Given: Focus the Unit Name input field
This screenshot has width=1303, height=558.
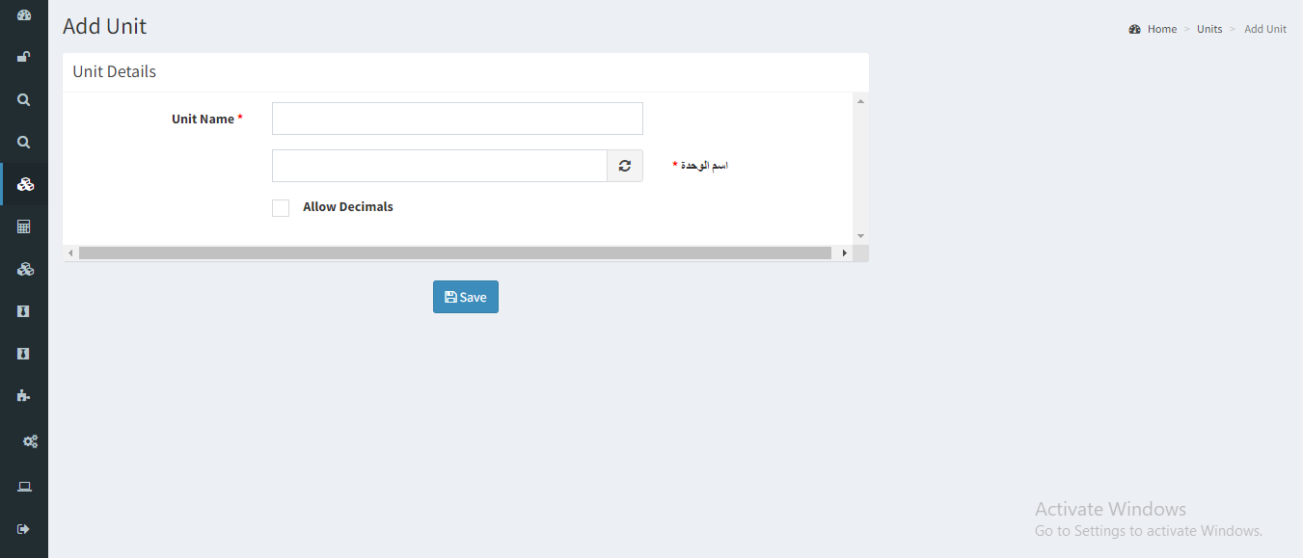Looking at the screenshot, I should pos(457,119).
